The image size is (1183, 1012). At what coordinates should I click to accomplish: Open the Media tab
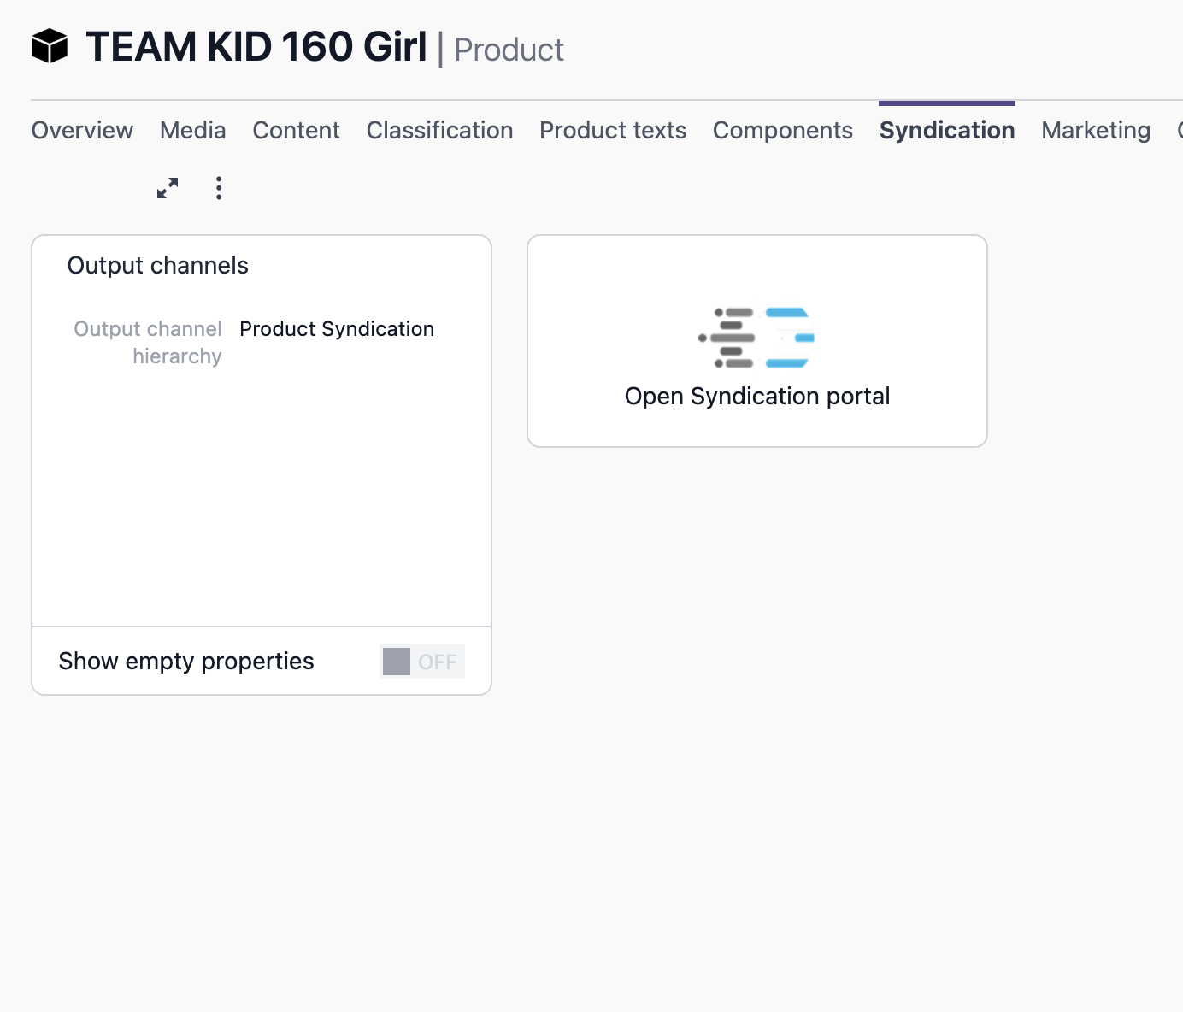(191, 130)
